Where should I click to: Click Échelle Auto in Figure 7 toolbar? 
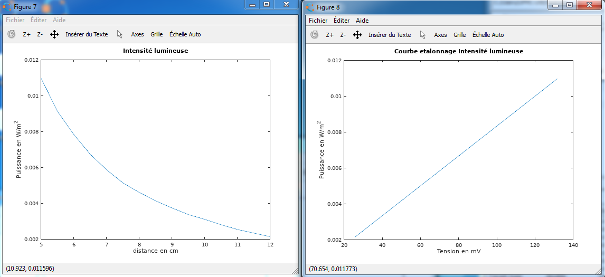(185, 34)
